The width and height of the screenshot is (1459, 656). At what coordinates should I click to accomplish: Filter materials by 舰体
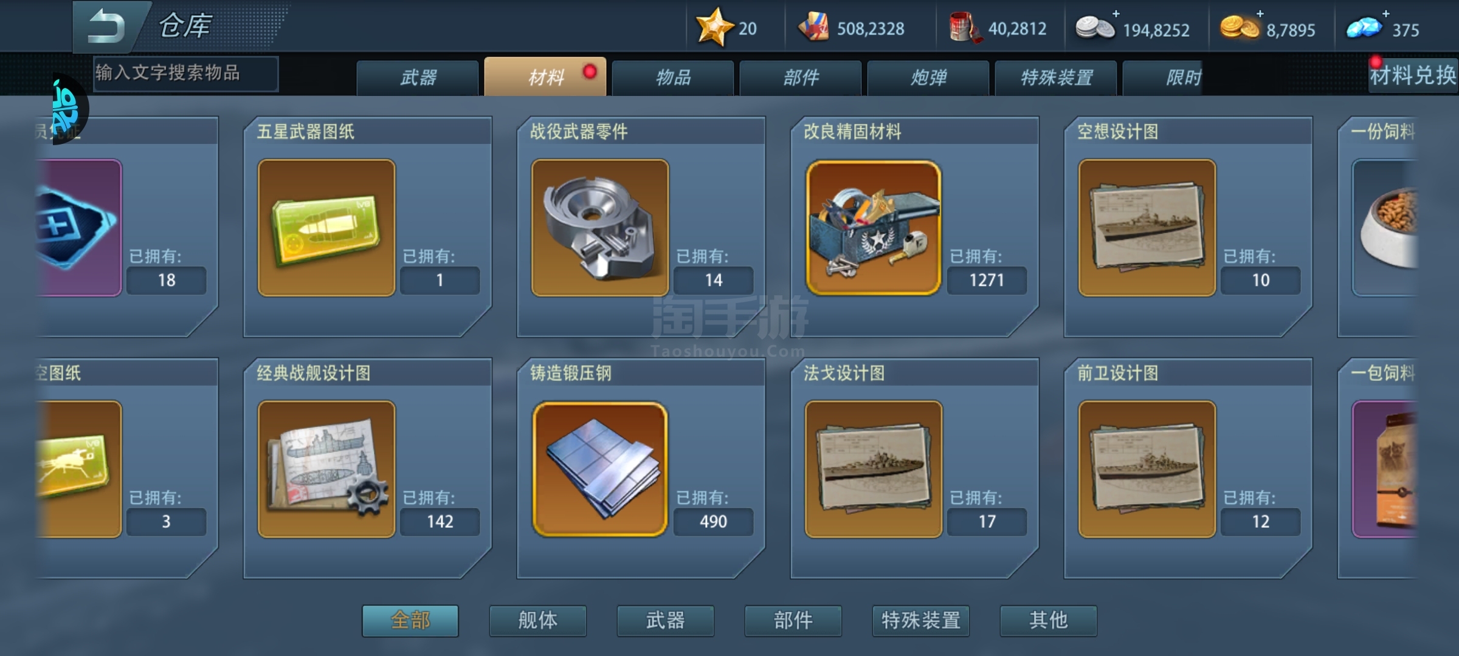tap(538, 620)
